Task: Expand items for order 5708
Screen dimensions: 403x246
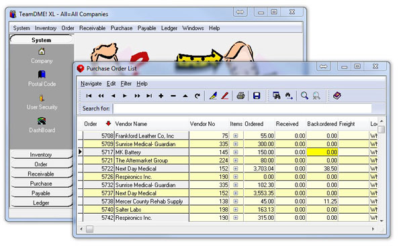Action: pos(236,135)
